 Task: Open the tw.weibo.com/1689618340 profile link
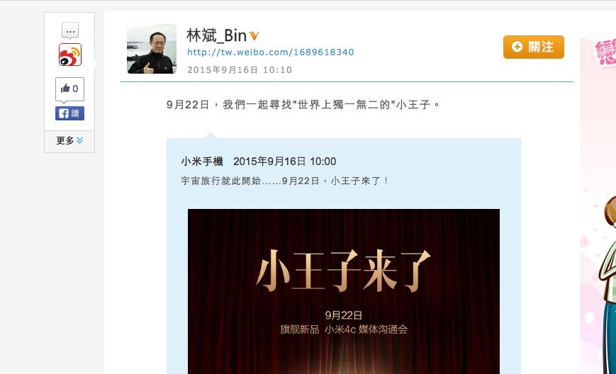(x=270, y=52)
